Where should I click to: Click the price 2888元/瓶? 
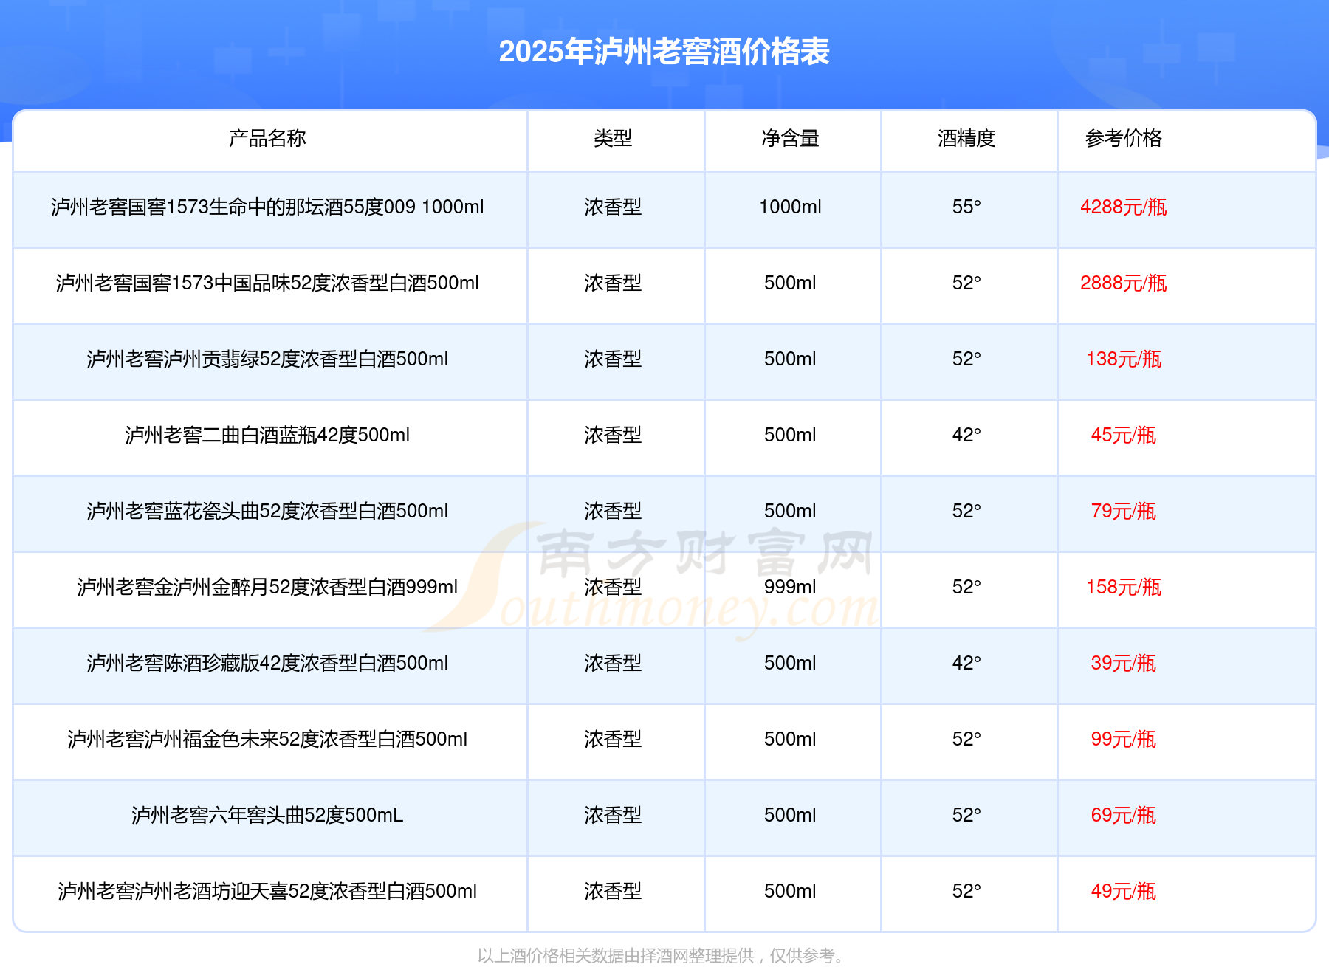1124,283
